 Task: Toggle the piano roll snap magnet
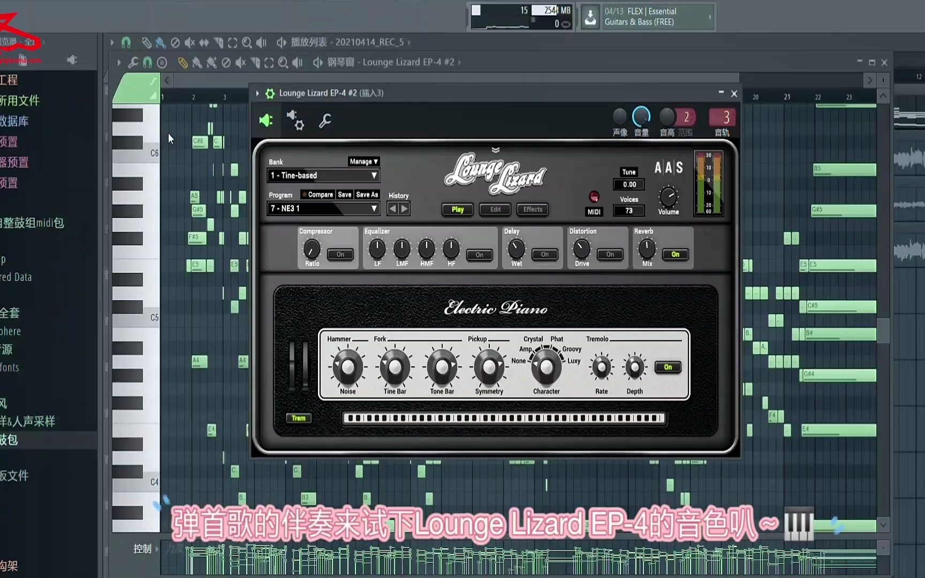click(x=148, y=63)
